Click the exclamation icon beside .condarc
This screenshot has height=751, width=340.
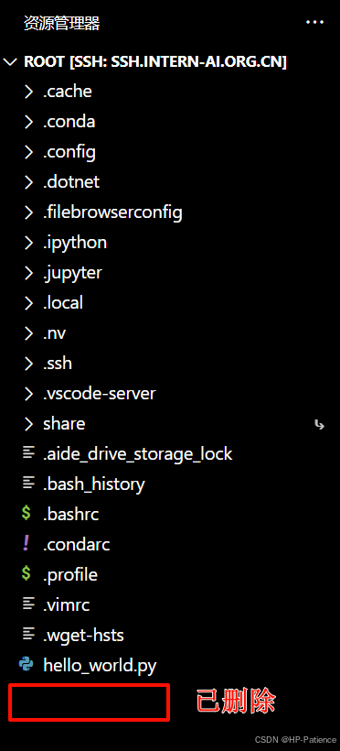point(26,544)
